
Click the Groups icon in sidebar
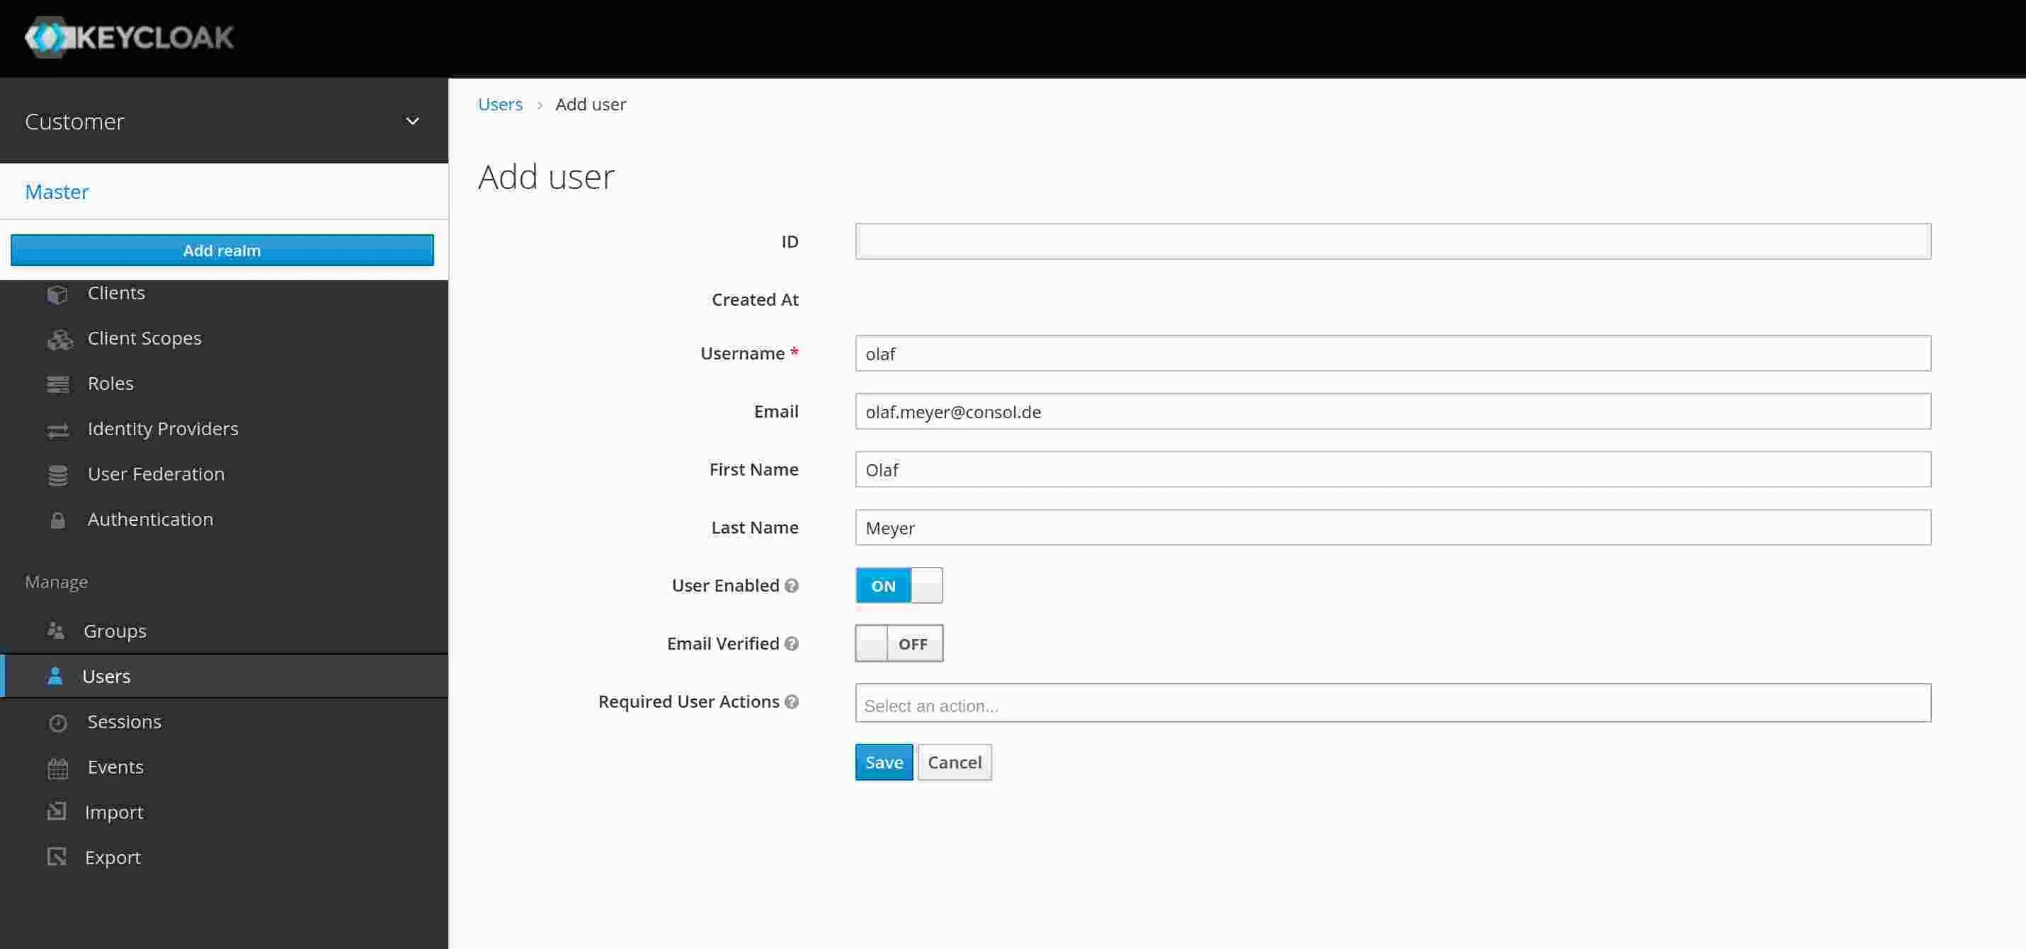[x=55, y=631]
